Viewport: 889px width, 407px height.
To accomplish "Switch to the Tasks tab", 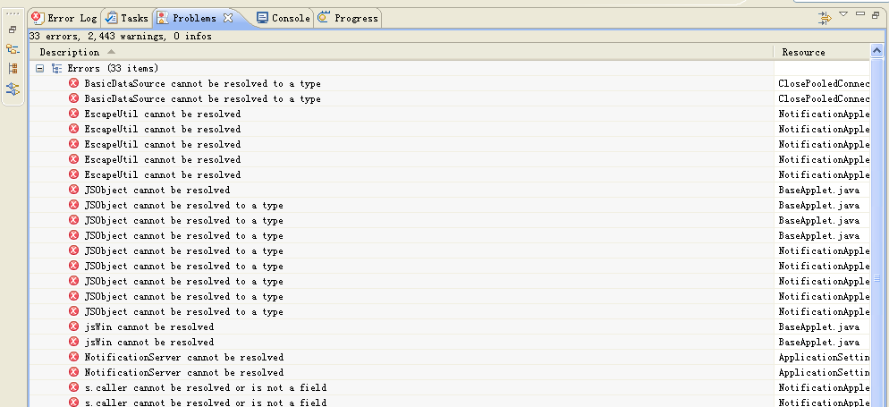I will (127, 18).
